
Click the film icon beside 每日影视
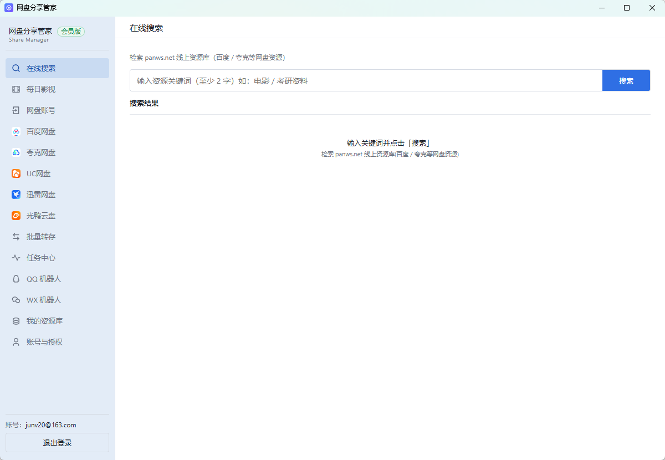pyautogui.click(x=16, y=89)
